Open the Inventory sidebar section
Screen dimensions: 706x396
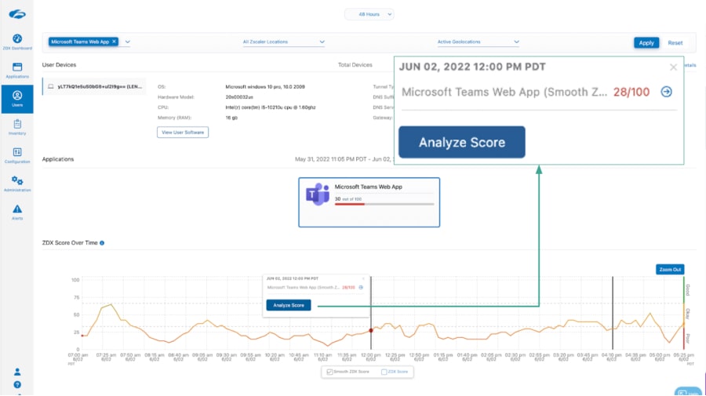click(17, 126)
